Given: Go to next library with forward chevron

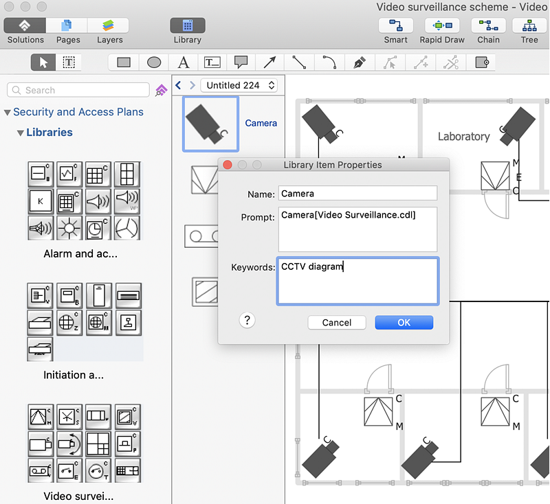Looking at the screenshot, I should (x=192, y=85).
